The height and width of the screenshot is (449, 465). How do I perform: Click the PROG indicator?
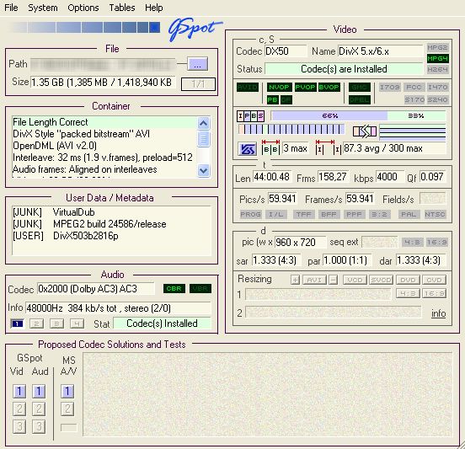pos(250,214)
